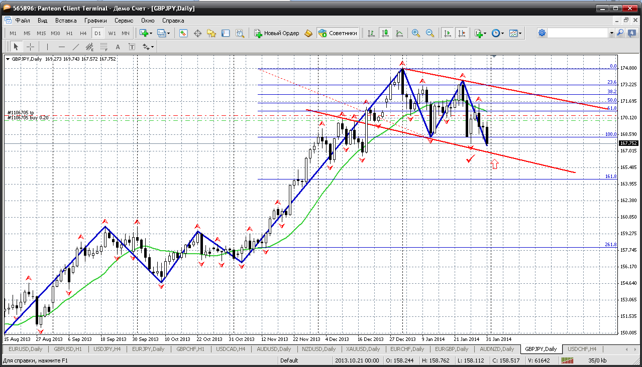Draw a vertical line tool
Image resolution: width=642 pixels, height=367 pixels.
coord(48,47)
